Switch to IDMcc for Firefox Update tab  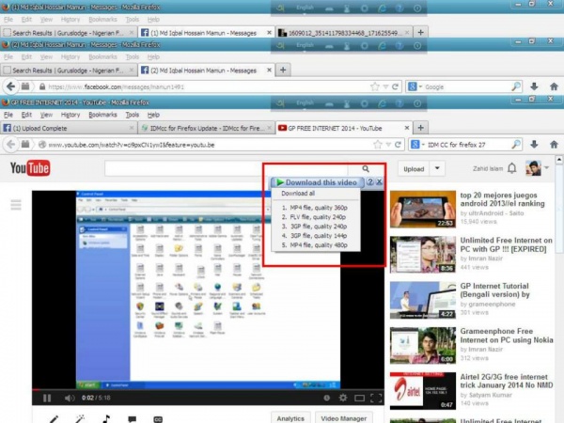tap(207, 128)
